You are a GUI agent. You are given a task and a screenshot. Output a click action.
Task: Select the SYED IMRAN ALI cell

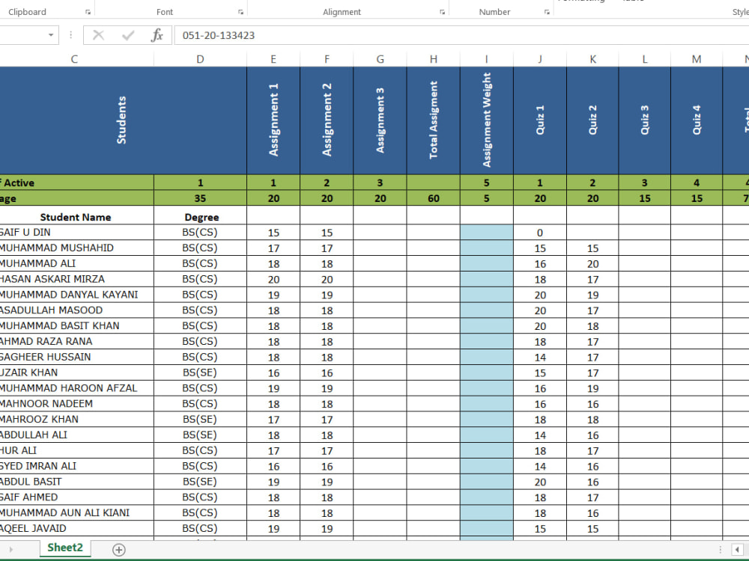tap(76, 466)
